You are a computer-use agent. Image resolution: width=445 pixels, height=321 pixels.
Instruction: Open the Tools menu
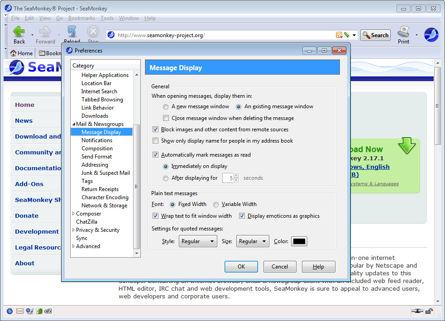107,18
